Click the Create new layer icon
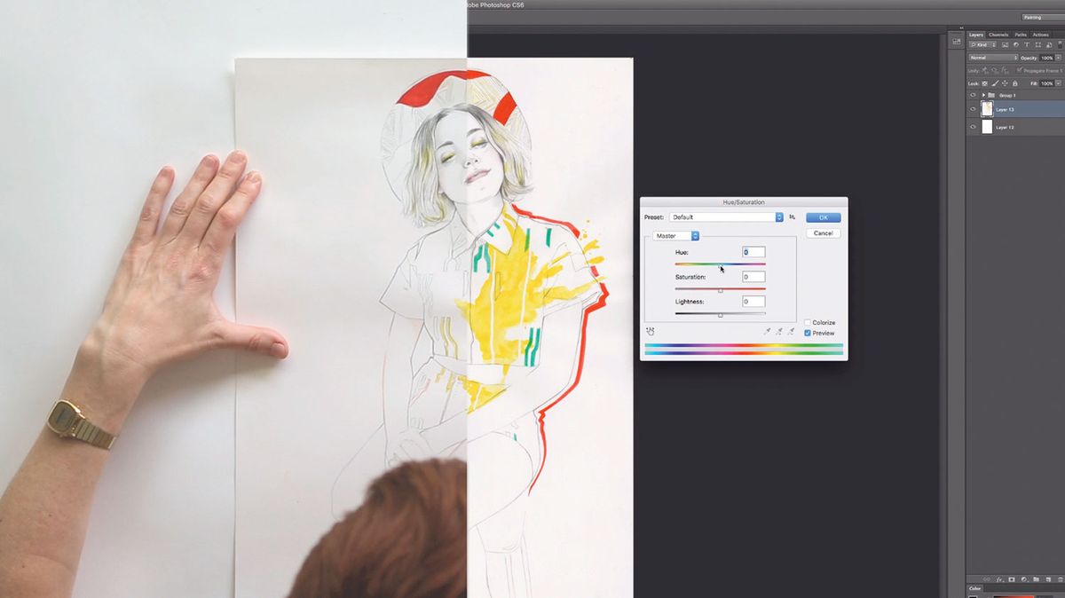The height and width of the screenshot is (598, 1065). pyautogui.click(x=1049, y=579)
